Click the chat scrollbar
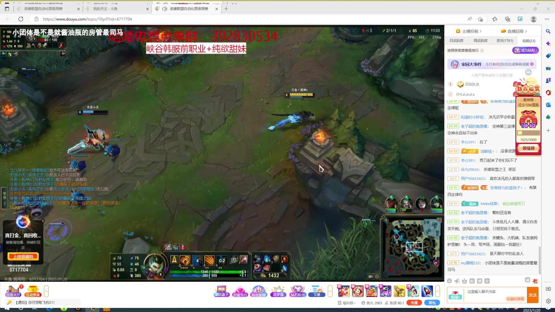 tap(539, 260)
